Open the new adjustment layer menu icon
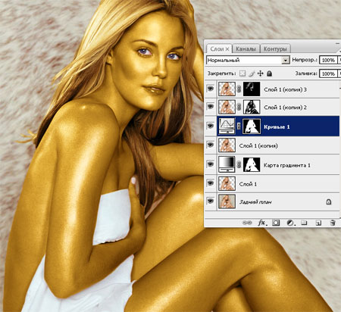Image resolution: width=341 pixels, height=312 pixels. [x=291, y=223]
